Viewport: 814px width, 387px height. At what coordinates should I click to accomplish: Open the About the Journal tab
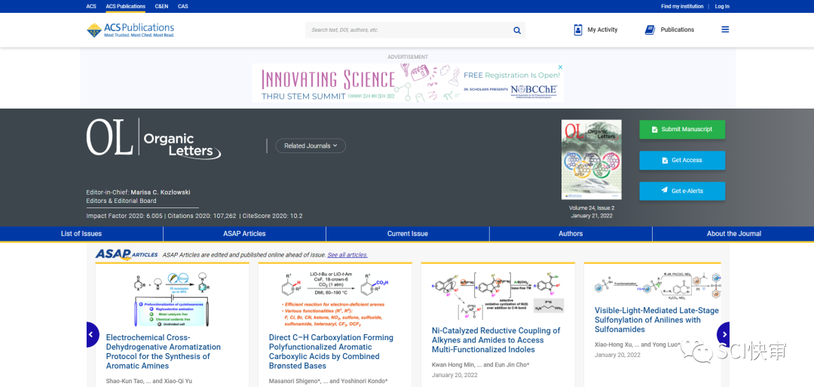[733, 234]
